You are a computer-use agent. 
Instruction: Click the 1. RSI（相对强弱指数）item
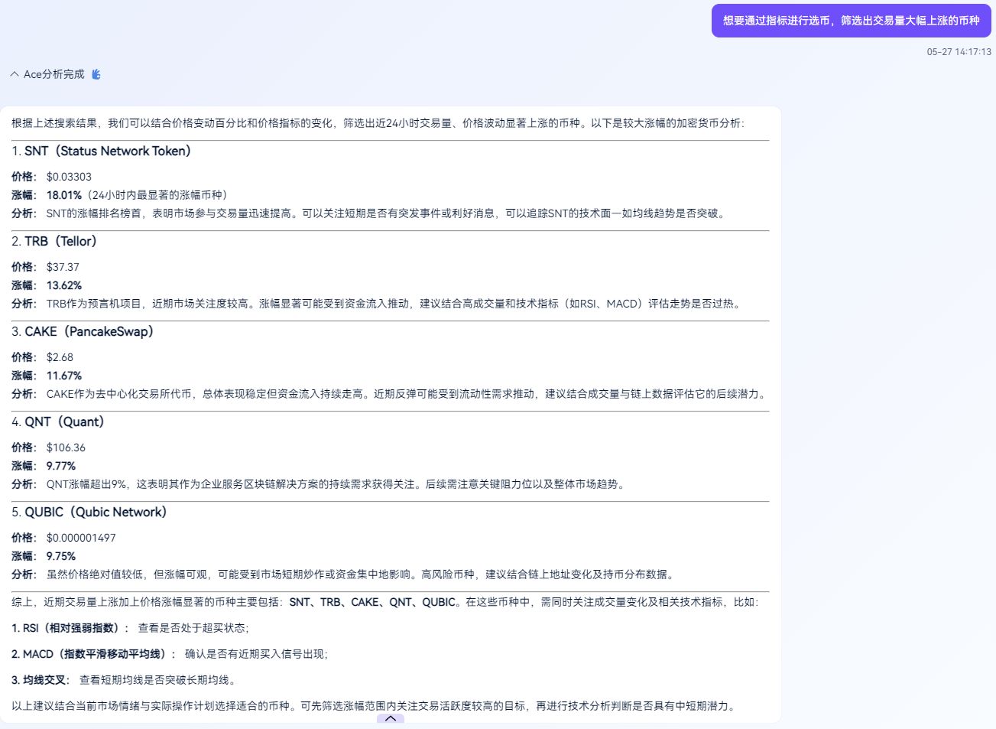click(x=130, y=628)
